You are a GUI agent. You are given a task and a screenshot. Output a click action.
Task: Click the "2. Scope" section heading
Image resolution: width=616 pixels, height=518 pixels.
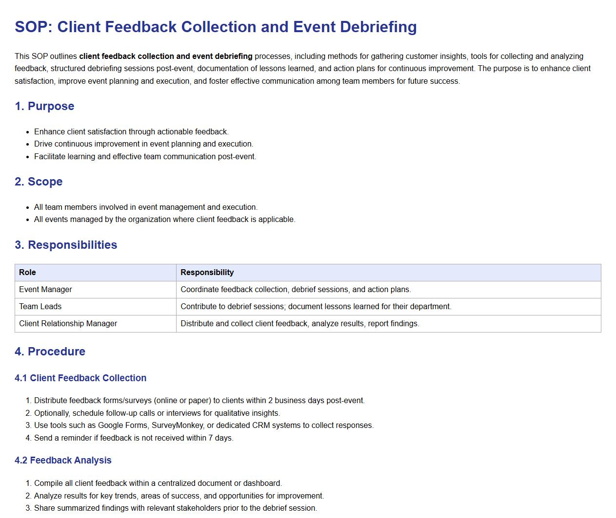[x=39, y=182]
